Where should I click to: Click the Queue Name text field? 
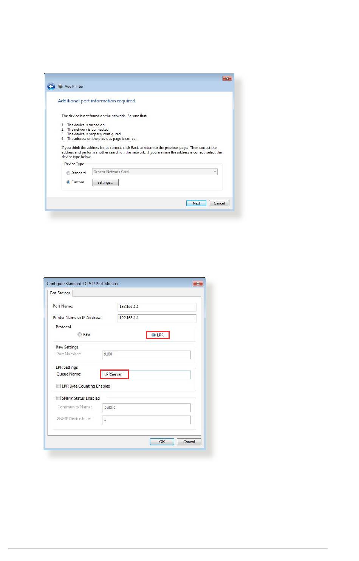146,374
